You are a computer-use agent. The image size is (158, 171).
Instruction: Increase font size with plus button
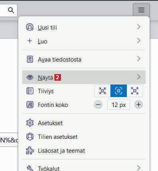pos(139,105)
